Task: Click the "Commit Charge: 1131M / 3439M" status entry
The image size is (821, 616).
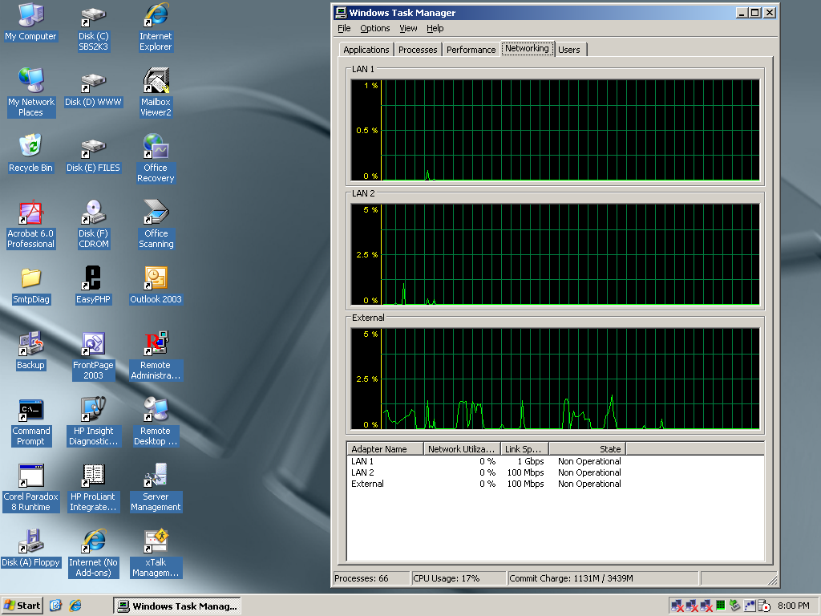Action: pos(603,578)
